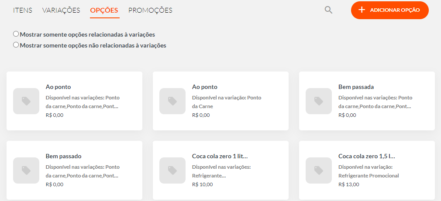Click the search magnifier icon
The image size is (441, 201).
click(328, 10)
